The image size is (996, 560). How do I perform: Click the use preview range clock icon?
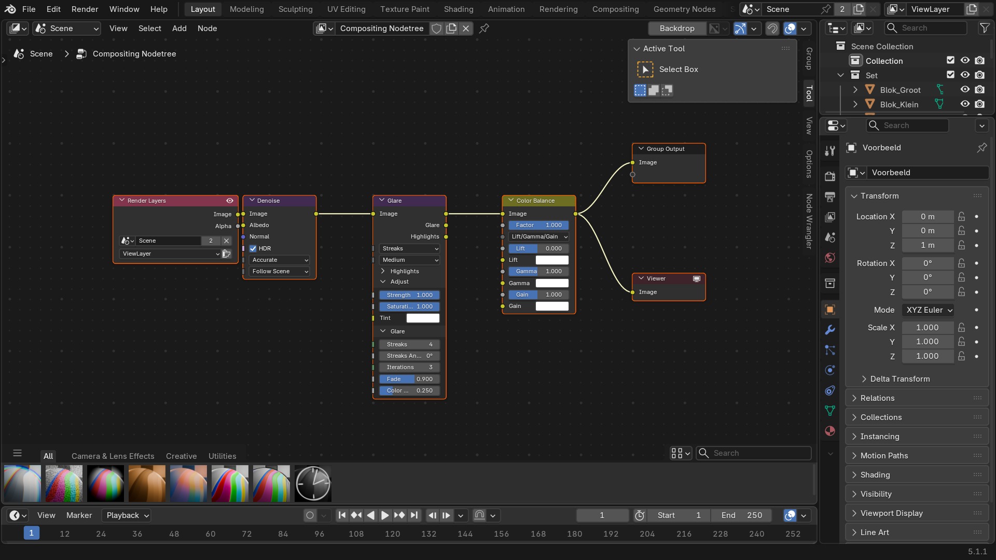(x=640, y=515)
